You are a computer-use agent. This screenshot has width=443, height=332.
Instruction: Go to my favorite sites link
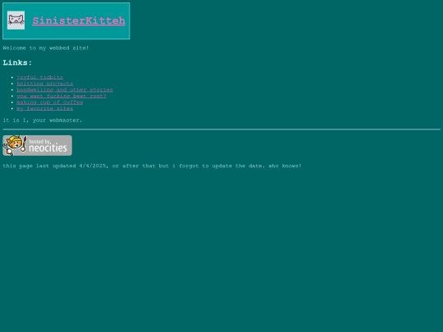(x=44, y=108)
